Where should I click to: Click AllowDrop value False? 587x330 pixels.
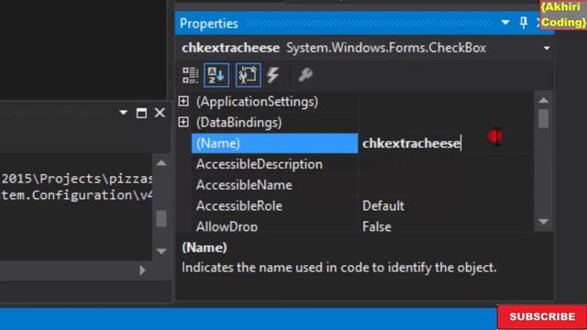377,226
